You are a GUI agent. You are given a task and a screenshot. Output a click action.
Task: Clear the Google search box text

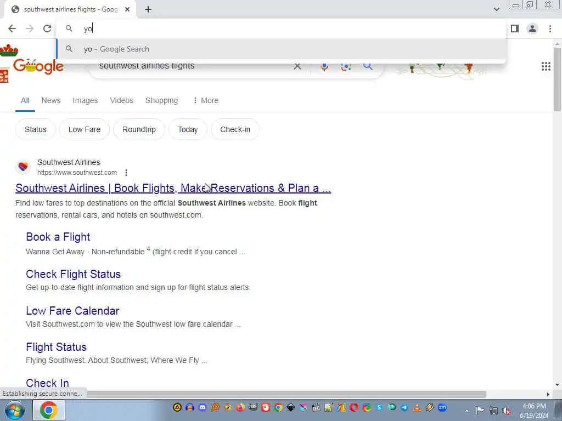click(x=297, y=66)
